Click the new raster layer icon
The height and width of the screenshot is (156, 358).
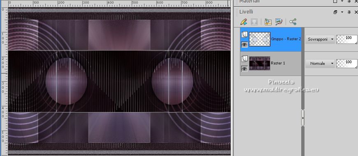coord(268,22)
